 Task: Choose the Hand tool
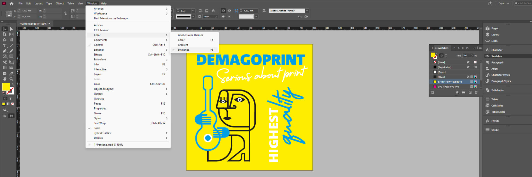[x=4, y=79]
